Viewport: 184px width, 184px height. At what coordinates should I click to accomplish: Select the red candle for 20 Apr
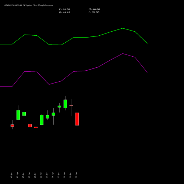pos(30,126)
